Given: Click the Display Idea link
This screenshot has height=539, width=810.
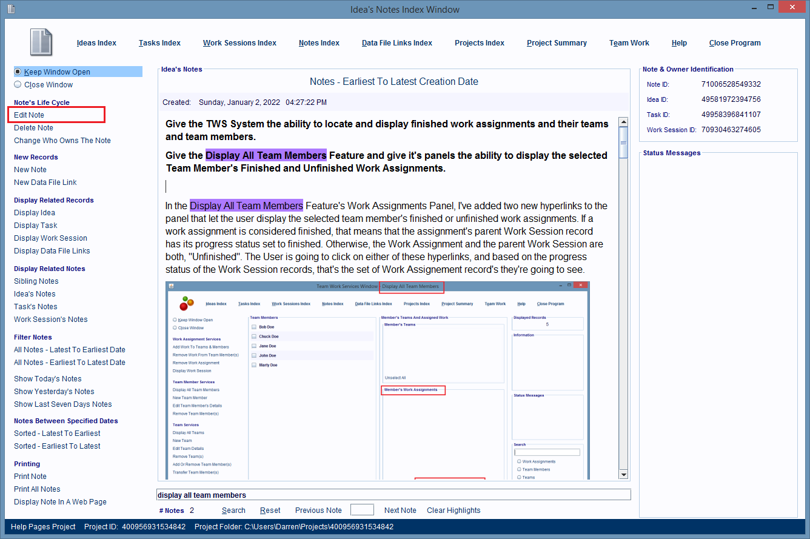Looking at the screenshot, I should coord(35,213).
